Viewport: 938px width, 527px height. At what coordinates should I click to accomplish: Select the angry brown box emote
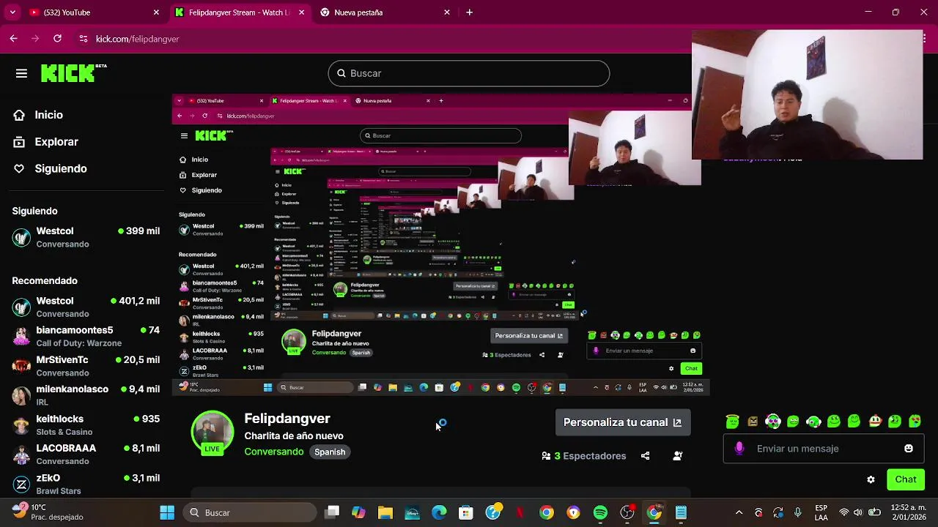753,421
